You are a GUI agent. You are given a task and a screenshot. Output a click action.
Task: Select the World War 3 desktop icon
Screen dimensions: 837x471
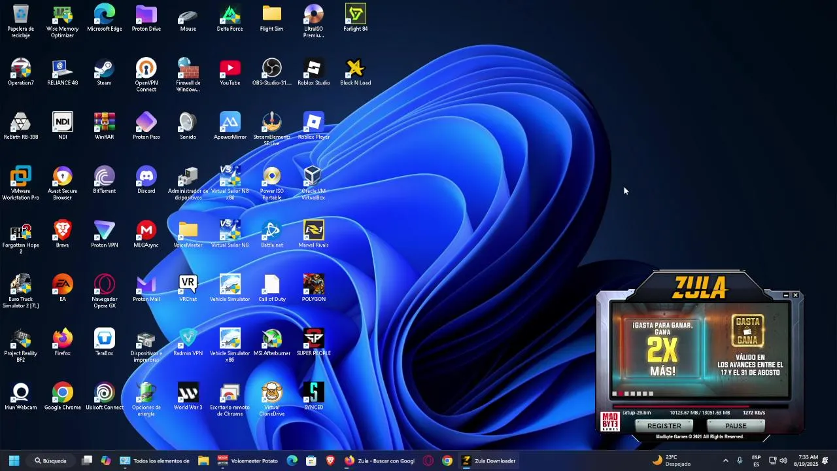pyautogui.click(x=188, y=396)
